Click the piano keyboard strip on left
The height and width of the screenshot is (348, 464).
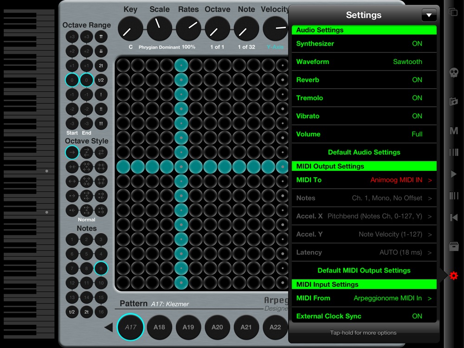point(29,174)
